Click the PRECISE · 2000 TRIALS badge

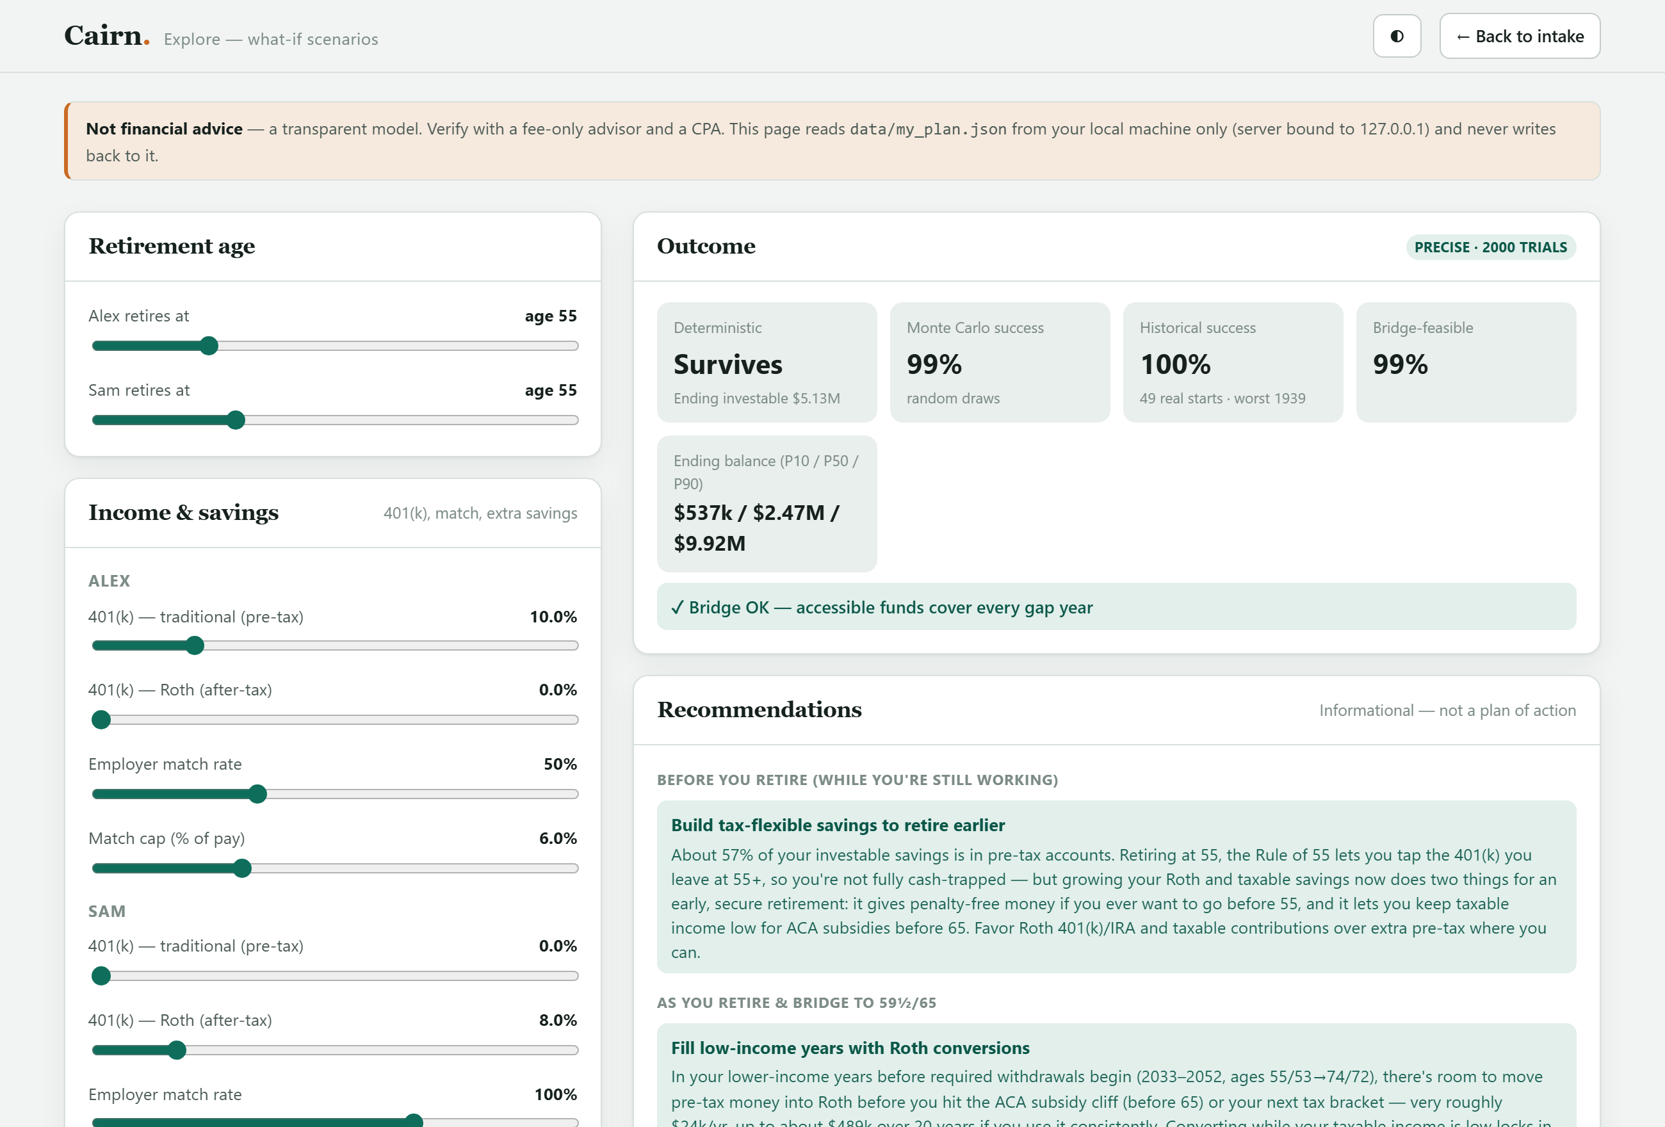pyautogui.click(x=1490, y=247)
